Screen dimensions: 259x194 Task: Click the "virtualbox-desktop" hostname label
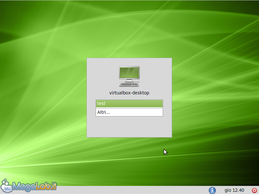[x=129, y=93]
